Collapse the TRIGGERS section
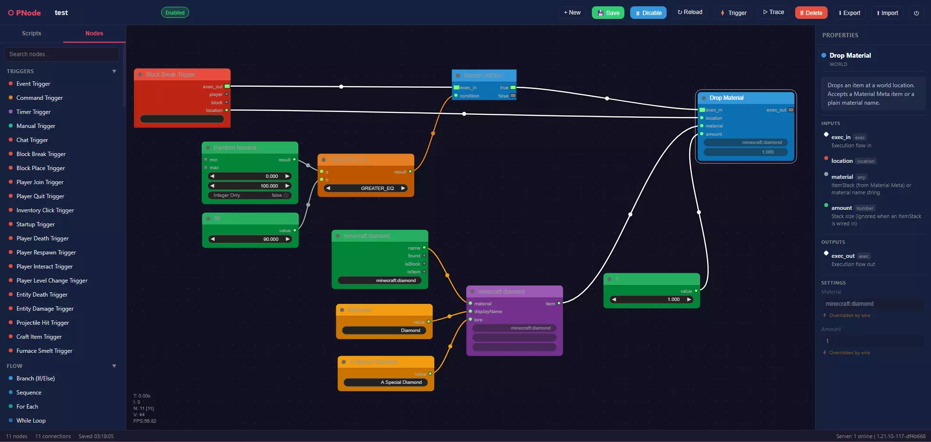This screenshot has height=442, width=931. pyautogui.click(x=114, y=71)
